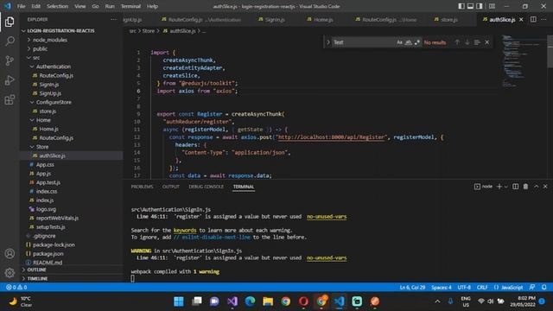
Task: Expand the Timeline section
Action: pyautogui.click(x=37, y=278)
